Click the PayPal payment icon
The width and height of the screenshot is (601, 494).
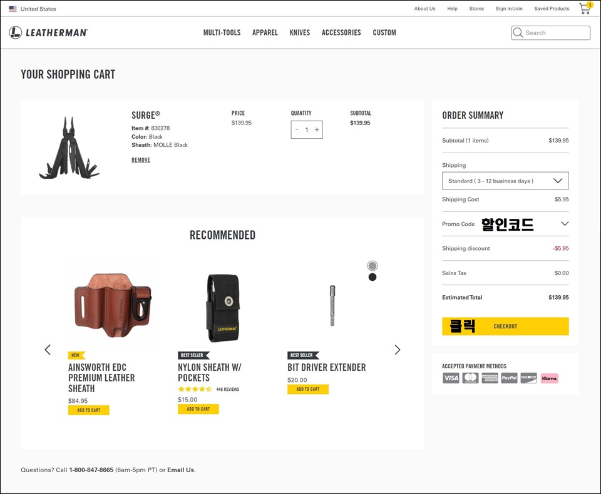click(x=510, y=378)
